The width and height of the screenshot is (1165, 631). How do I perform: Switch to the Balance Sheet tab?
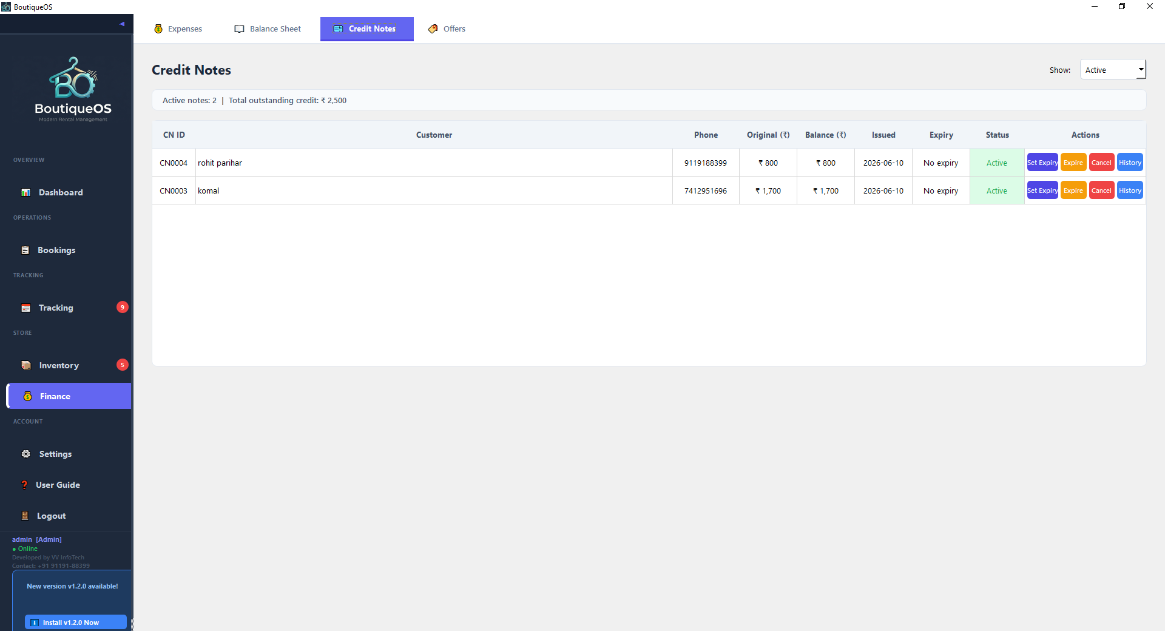(x=268, y=29)
